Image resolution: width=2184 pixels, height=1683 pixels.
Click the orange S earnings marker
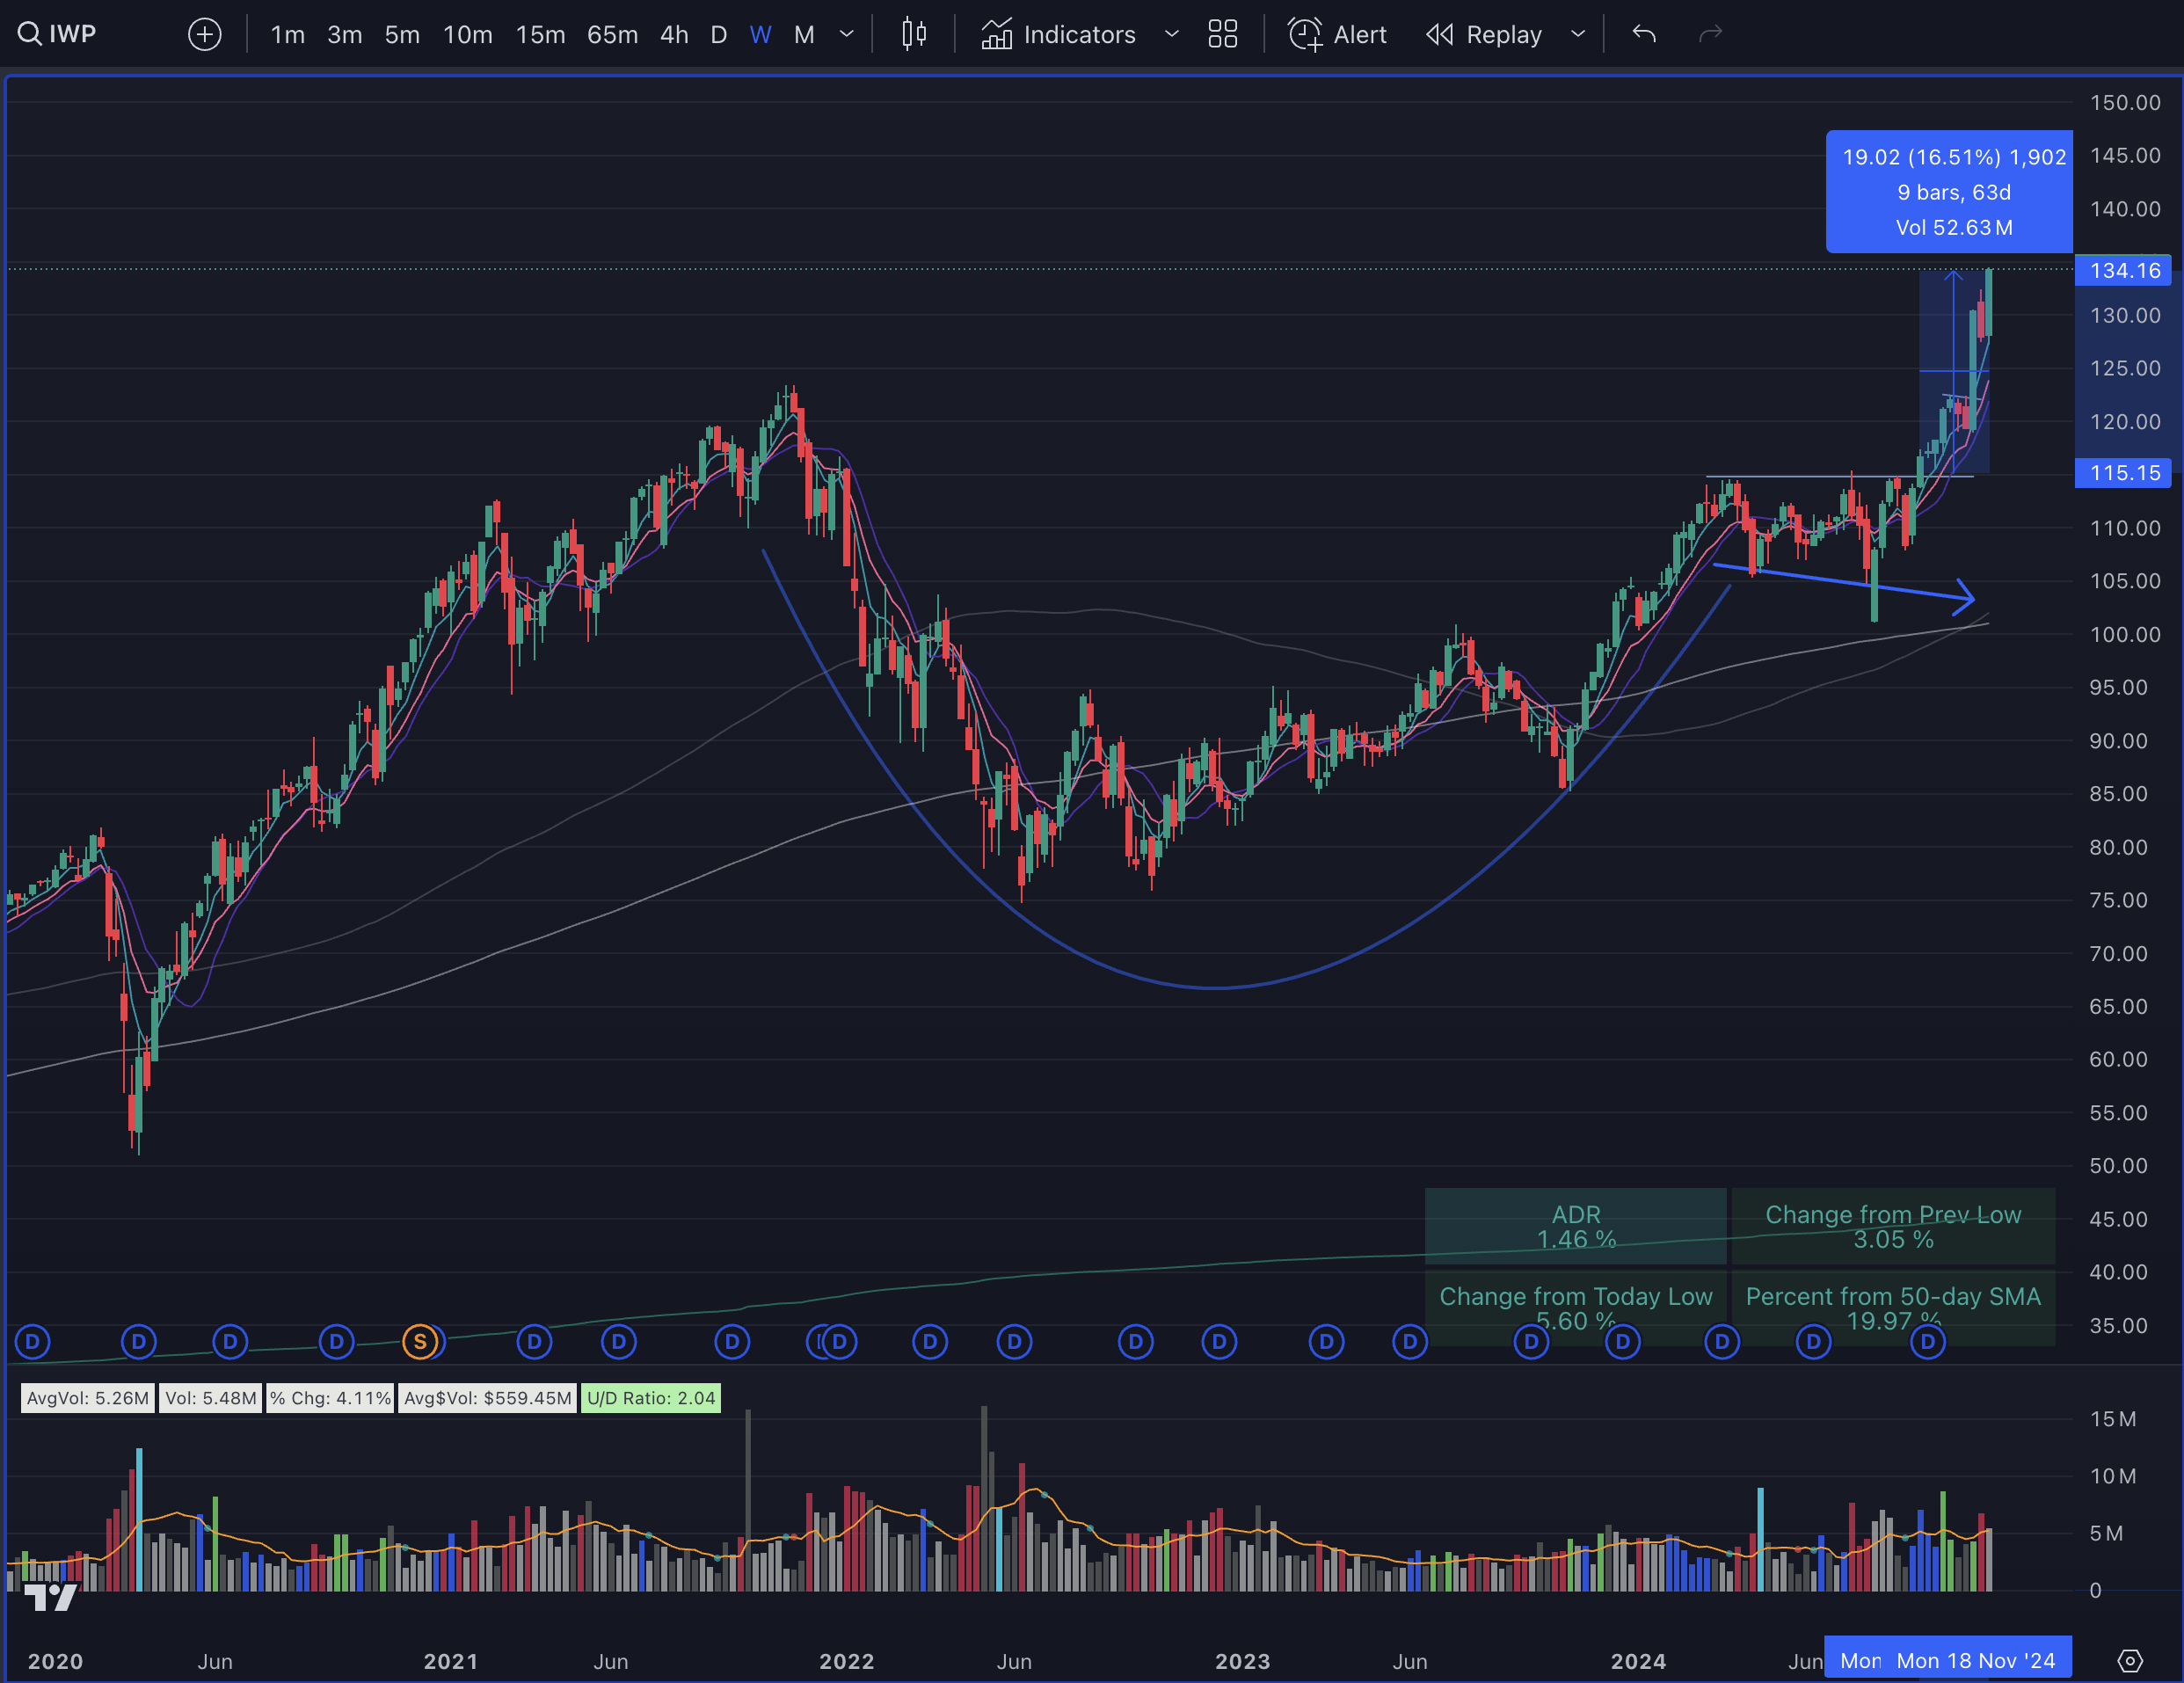pyautogui.click(x=421, y=1342)
